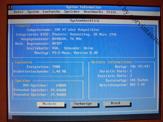163x122 pixels.
Task: Click the Nächste button
Action: (51, 104)
